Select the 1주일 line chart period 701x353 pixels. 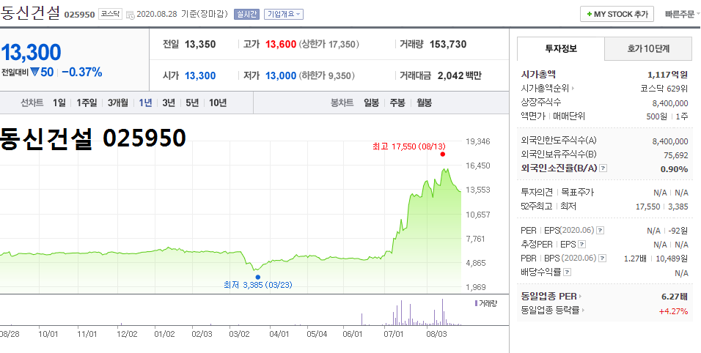(87, 103)
